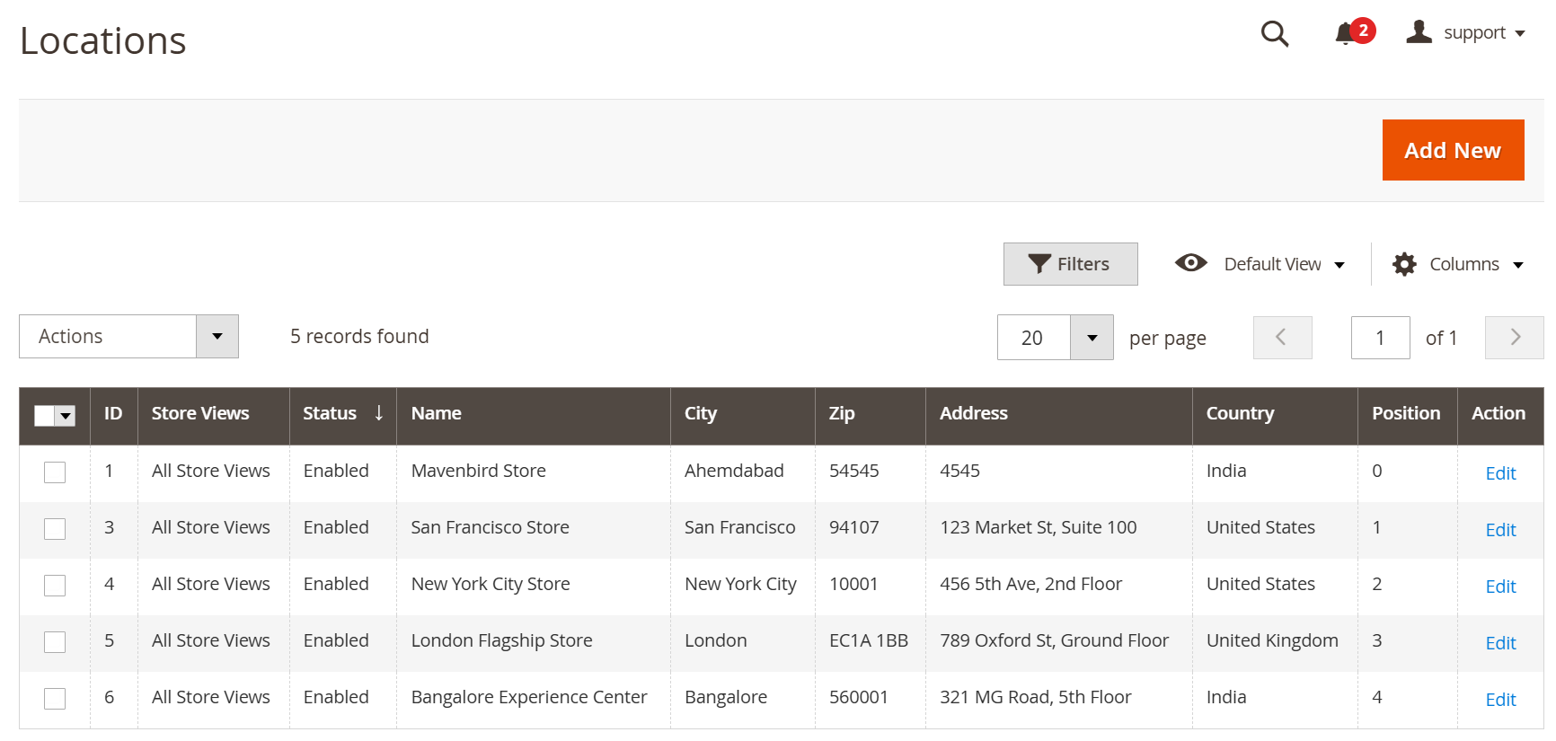
Task: Click the Locations page heading
Action: pos(103,41)
